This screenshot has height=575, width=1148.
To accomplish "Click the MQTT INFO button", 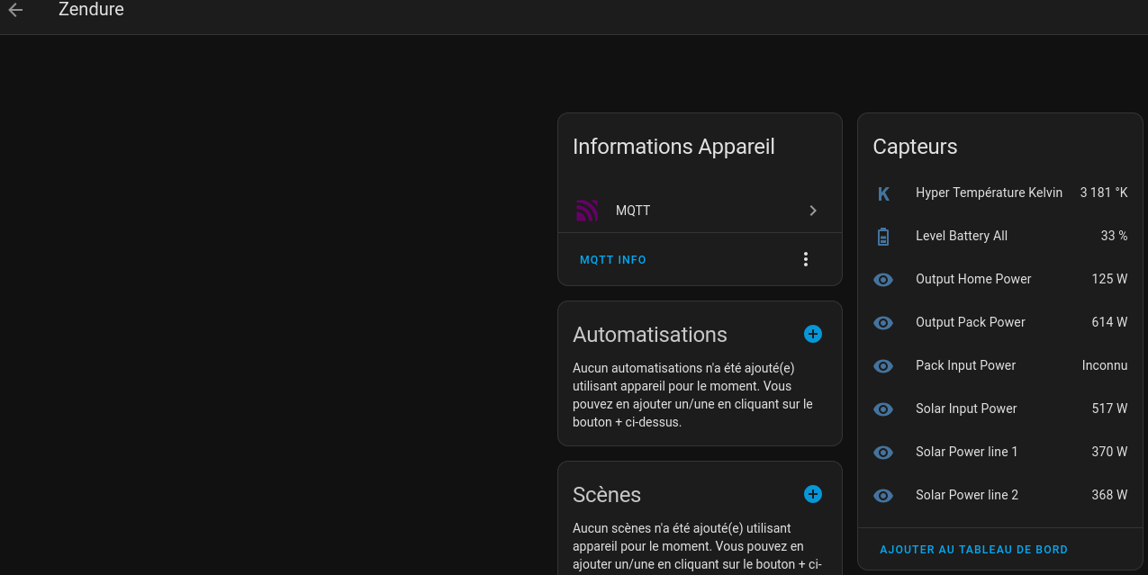I will 612,260.
